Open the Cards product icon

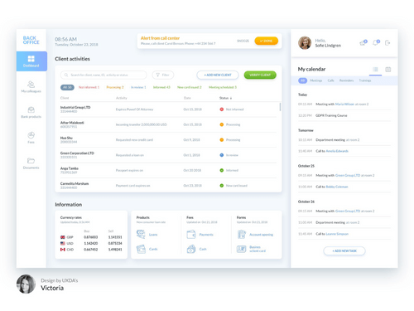coord(141,249)
